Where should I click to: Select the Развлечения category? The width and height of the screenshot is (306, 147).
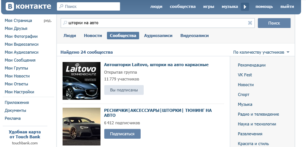click(x=250, y=134)
